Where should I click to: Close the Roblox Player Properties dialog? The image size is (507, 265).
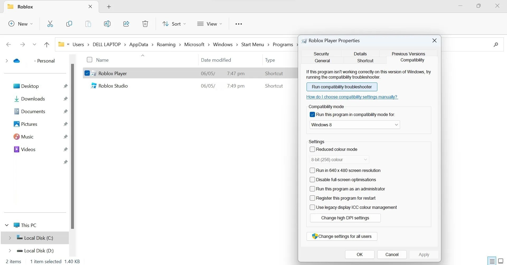[x=434, y=41]
